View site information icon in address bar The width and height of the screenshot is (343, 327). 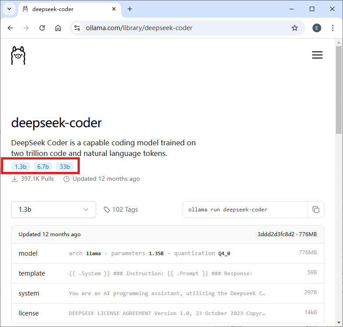click(x=77, y=28)
